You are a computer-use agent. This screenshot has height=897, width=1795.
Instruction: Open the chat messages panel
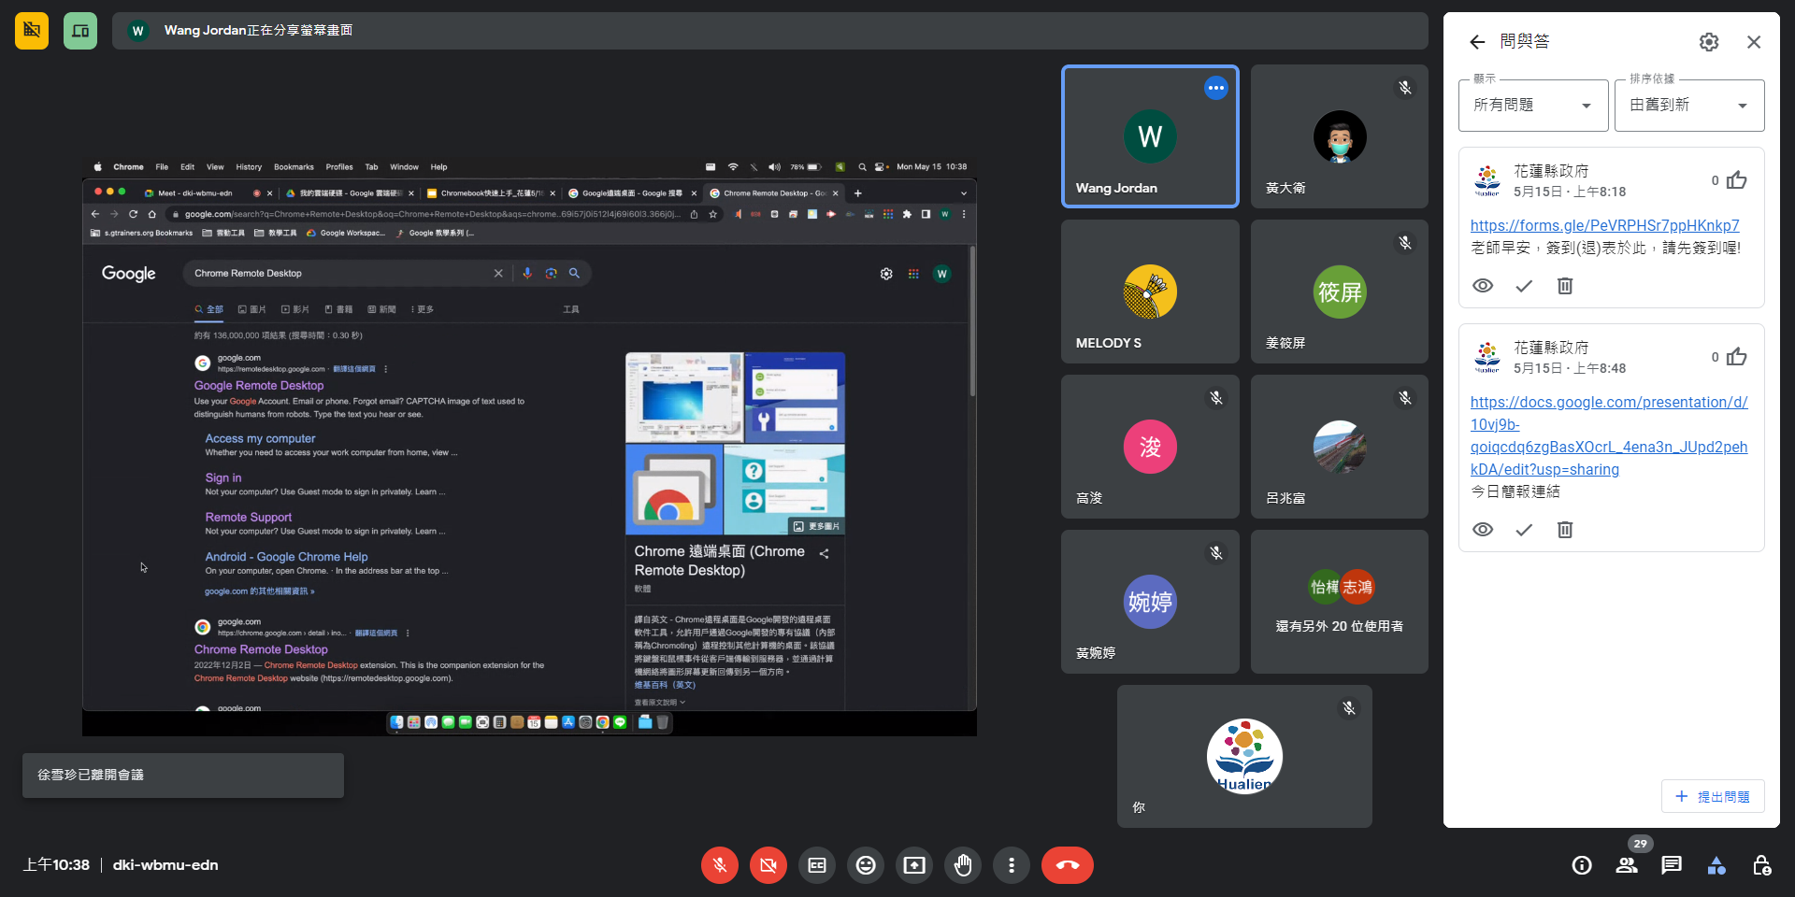click(x=1672, y=865)
